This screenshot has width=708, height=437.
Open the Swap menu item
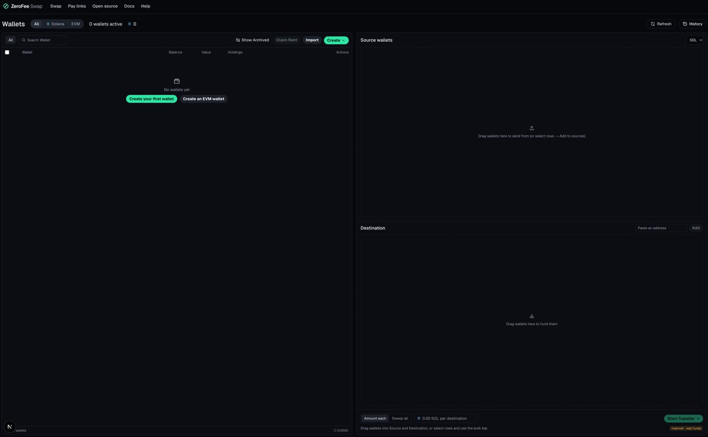[x=55, y=6]
